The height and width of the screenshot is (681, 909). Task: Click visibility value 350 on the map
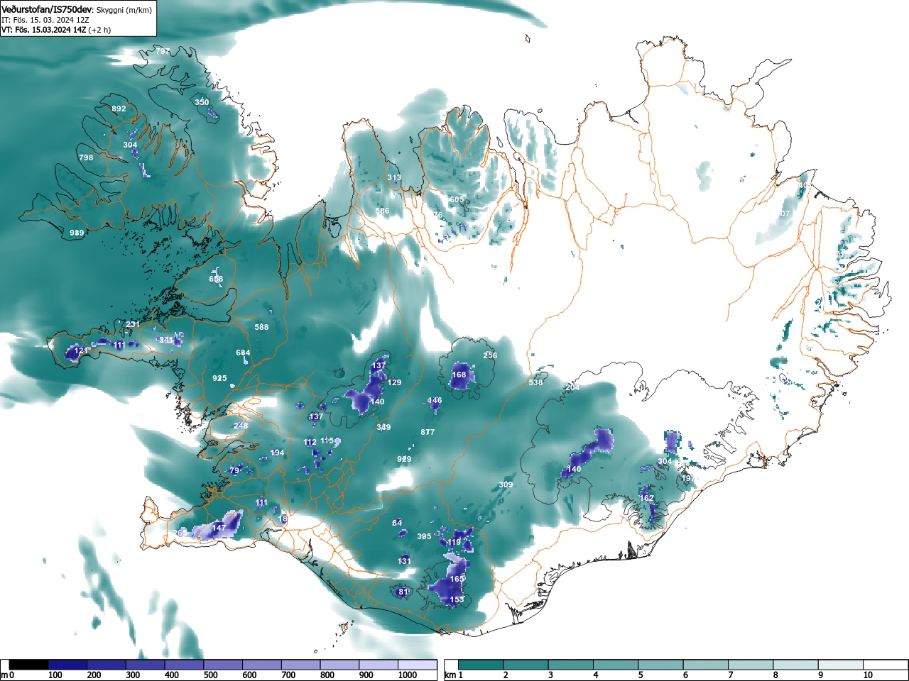click(x=202, y=102)
